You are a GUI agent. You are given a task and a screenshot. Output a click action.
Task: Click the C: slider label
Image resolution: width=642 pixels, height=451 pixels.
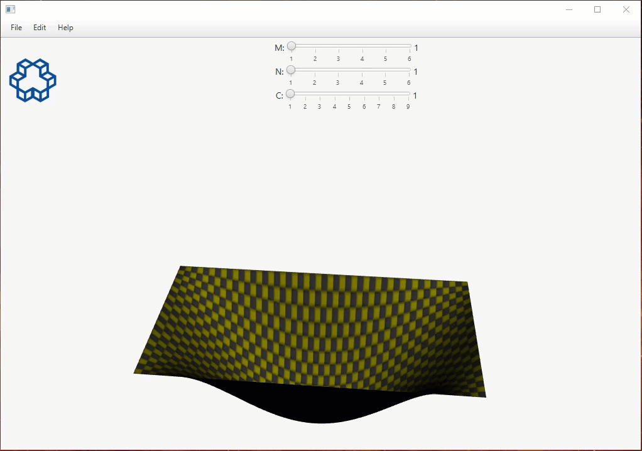[280, 95]
